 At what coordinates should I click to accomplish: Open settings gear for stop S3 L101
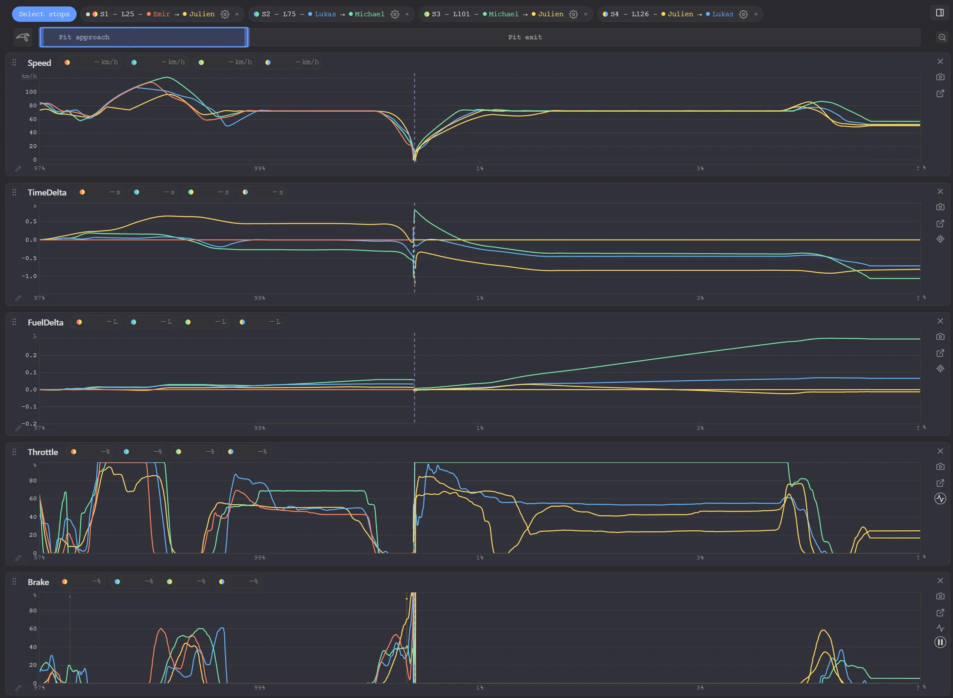(x=573, y=14)
